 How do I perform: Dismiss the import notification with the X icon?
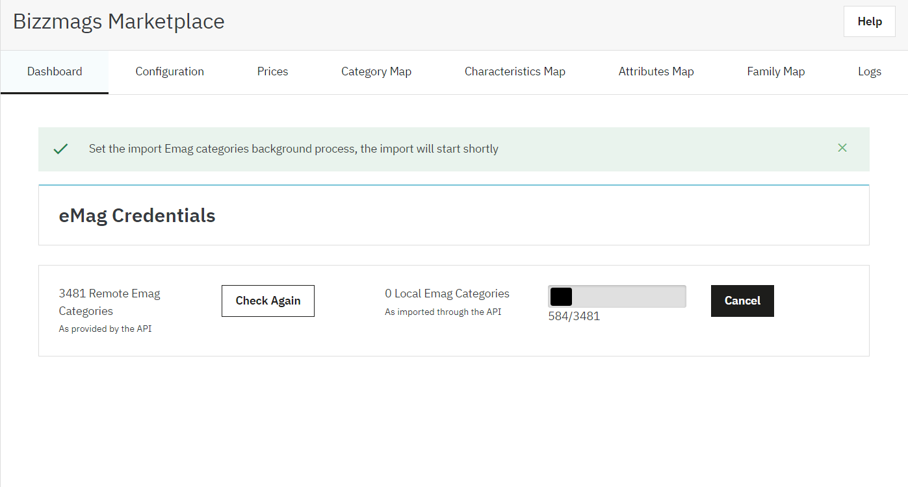pos(842,148)
